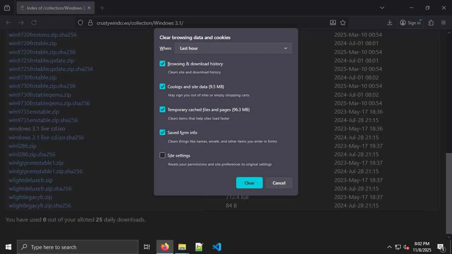This screenshot has height=254, width=452.
Task: Open winl286.zip.sha256 link
Action: click(x=32, y=155)
